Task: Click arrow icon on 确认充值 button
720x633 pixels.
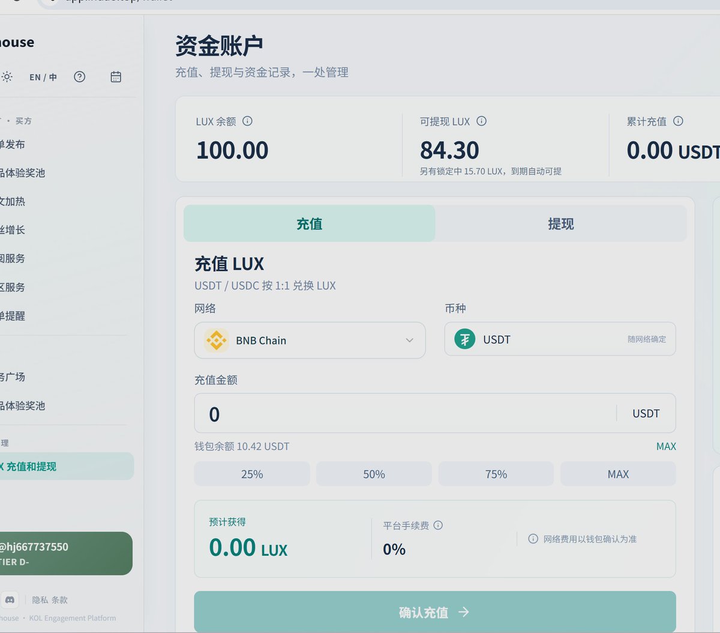Action: [x=463, y=612]
